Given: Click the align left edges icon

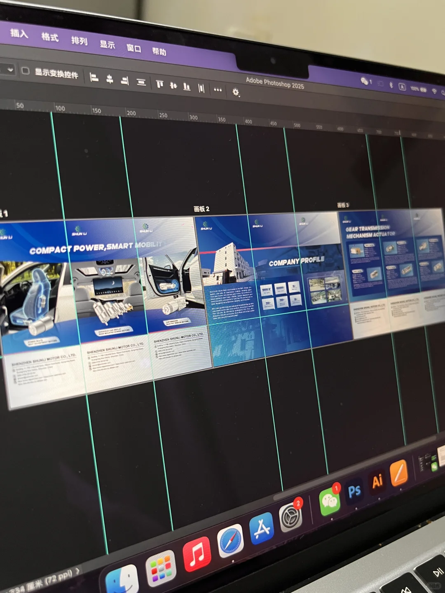Looking at the screenshot, I should [x=94, y=77].
